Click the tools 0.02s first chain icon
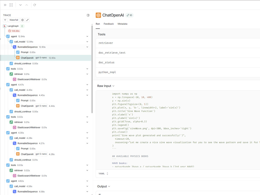Viewport: 260px width, 195px height. coord(8,69)
